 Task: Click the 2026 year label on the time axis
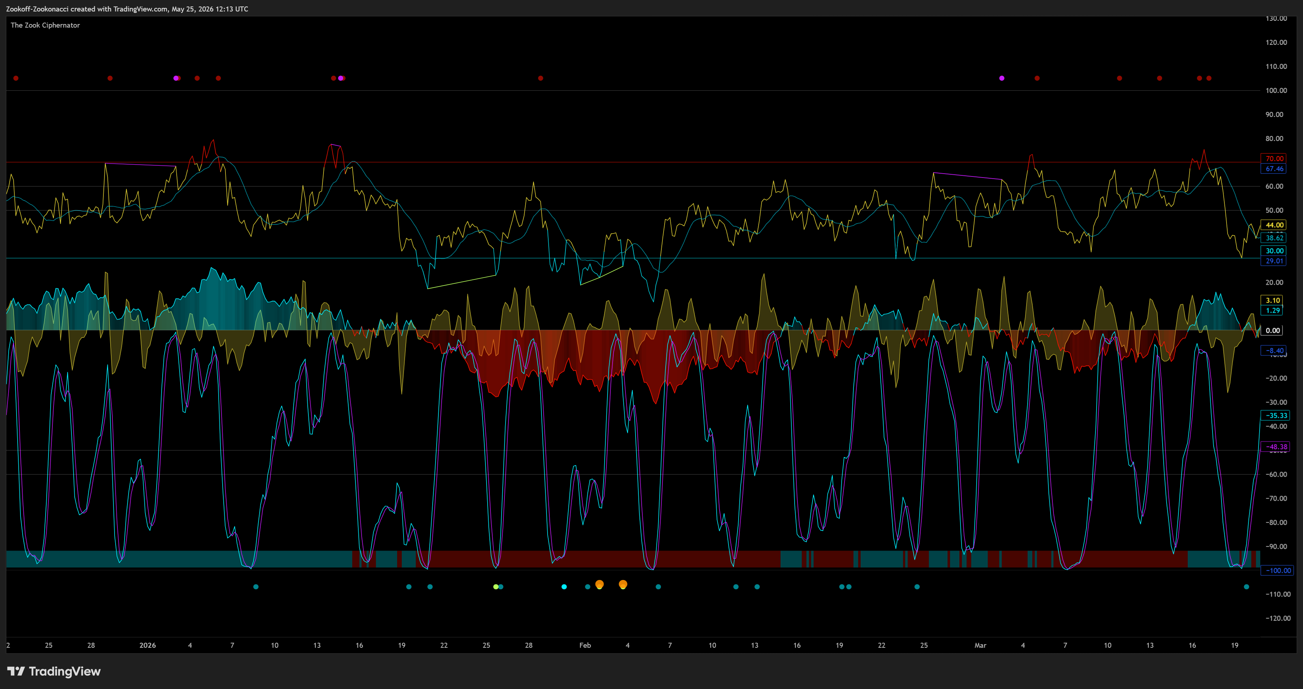click(148, 645)
